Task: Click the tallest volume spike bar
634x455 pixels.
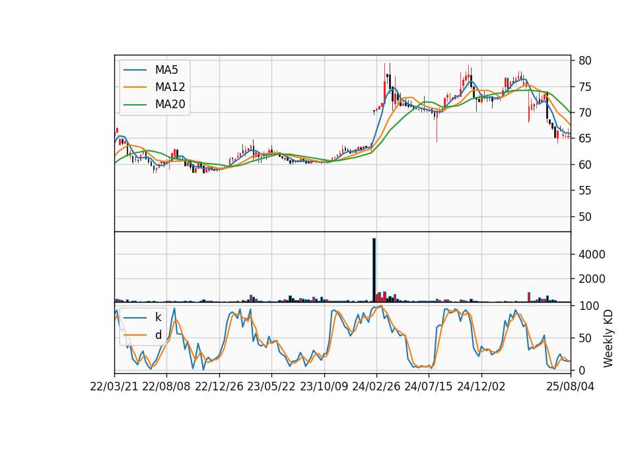Action: click(374, 270)
